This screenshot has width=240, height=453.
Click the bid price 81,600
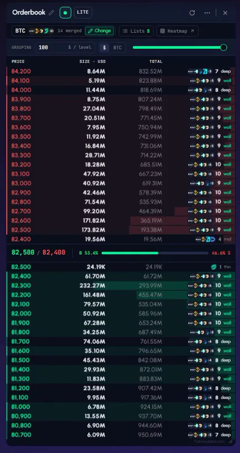click(20, 350)
